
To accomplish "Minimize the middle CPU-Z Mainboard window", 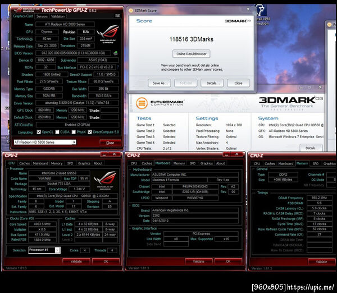I will pyautogui.click(x=226, y=155).
